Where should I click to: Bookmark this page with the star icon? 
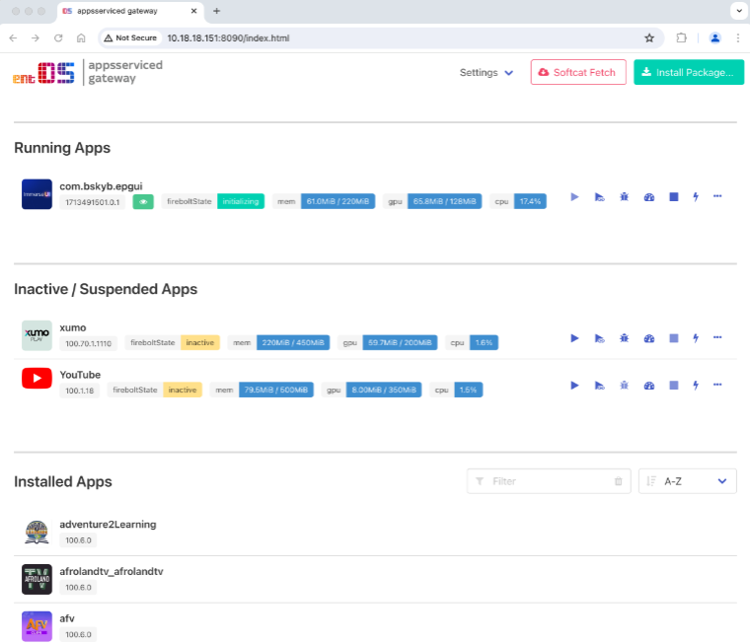point(649,38)
